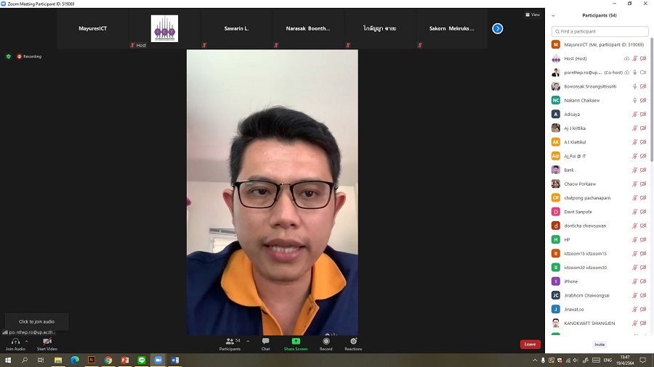Open Google Chrome from taskbar
The image size is (654, 367).
pos(108,360)
